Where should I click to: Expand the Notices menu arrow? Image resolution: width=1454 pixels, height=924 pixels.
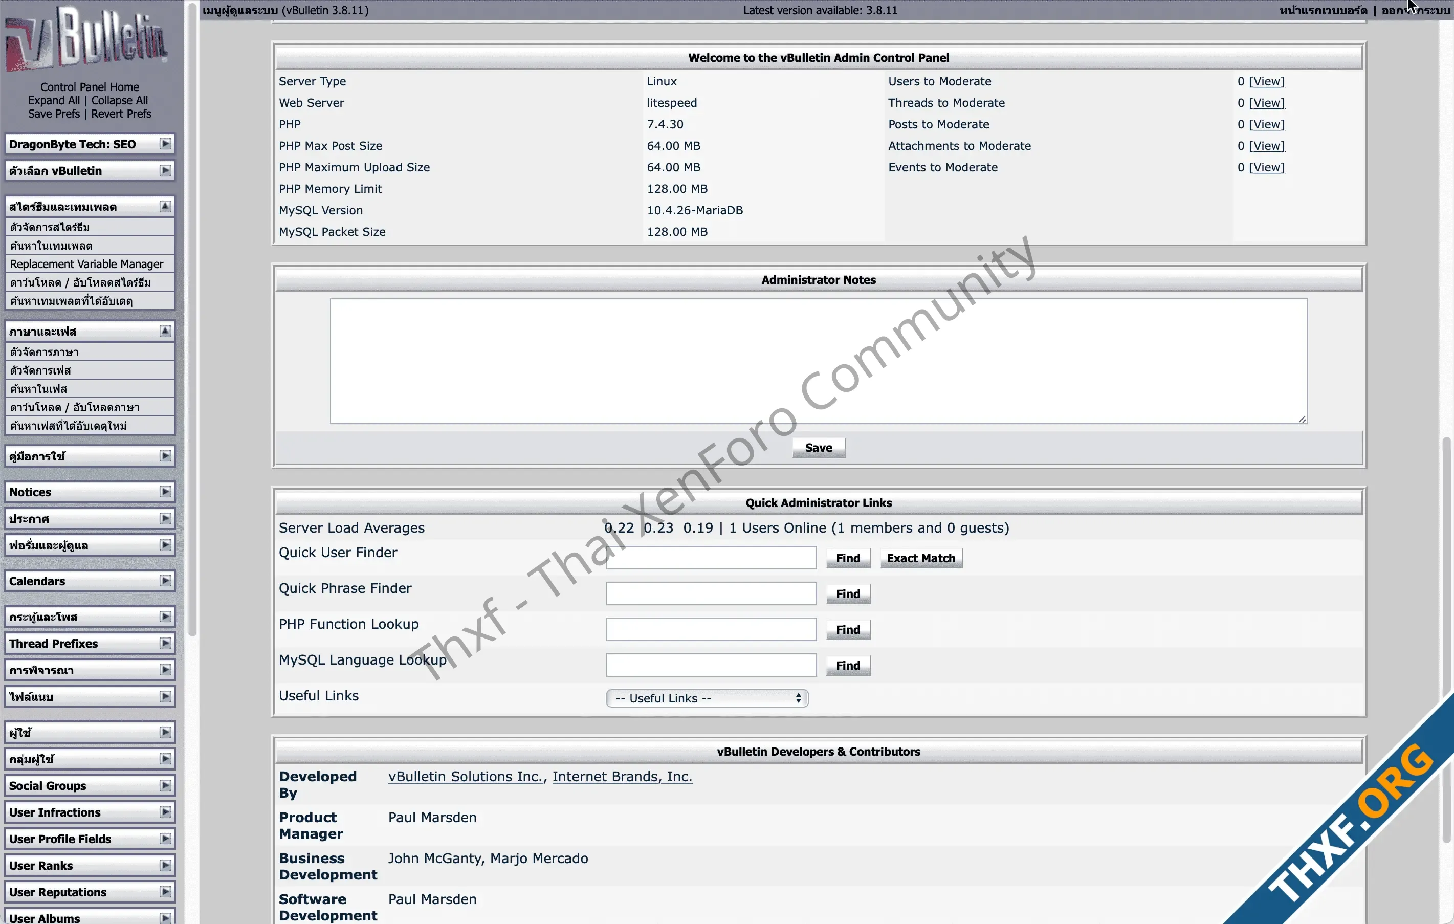165,492
